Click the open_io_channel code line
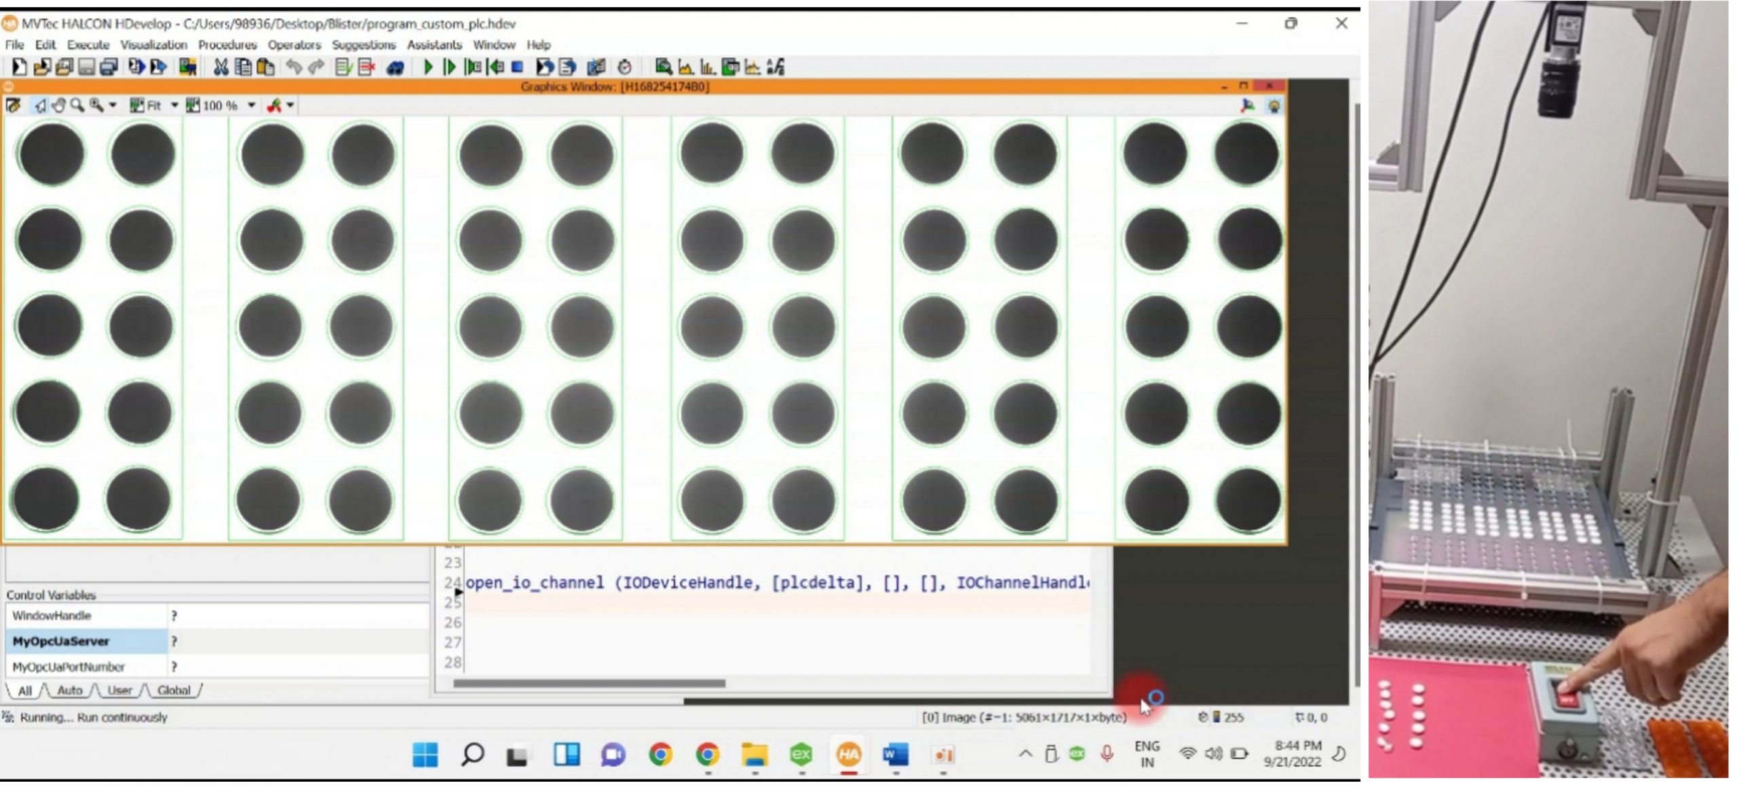The width and height of the screenshot is (1737, 787). [778, 583]
